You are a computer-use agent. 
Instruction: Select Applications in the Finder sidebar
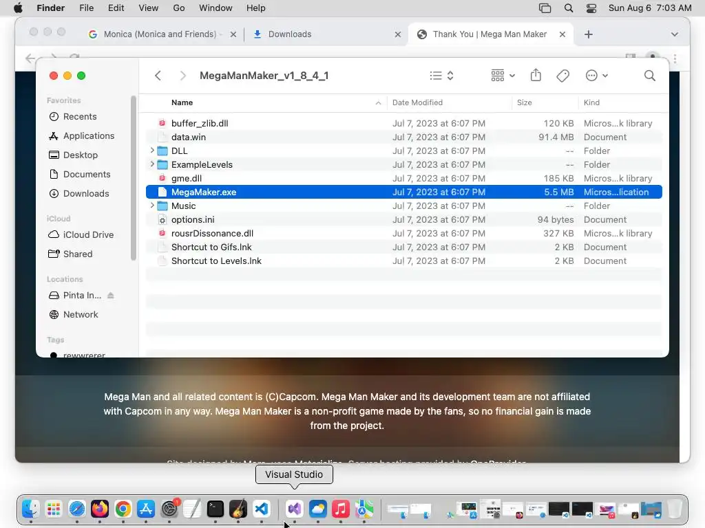point(89,135)
